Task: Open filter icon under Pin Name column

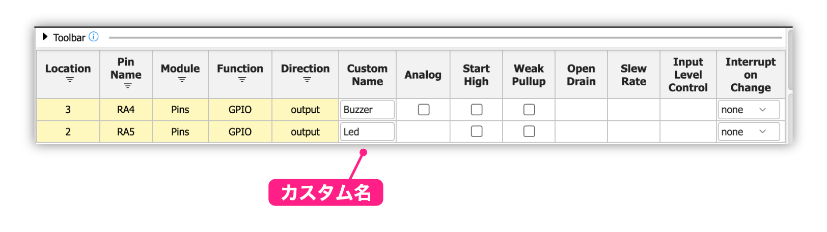Action: click(x=127, y=86)
